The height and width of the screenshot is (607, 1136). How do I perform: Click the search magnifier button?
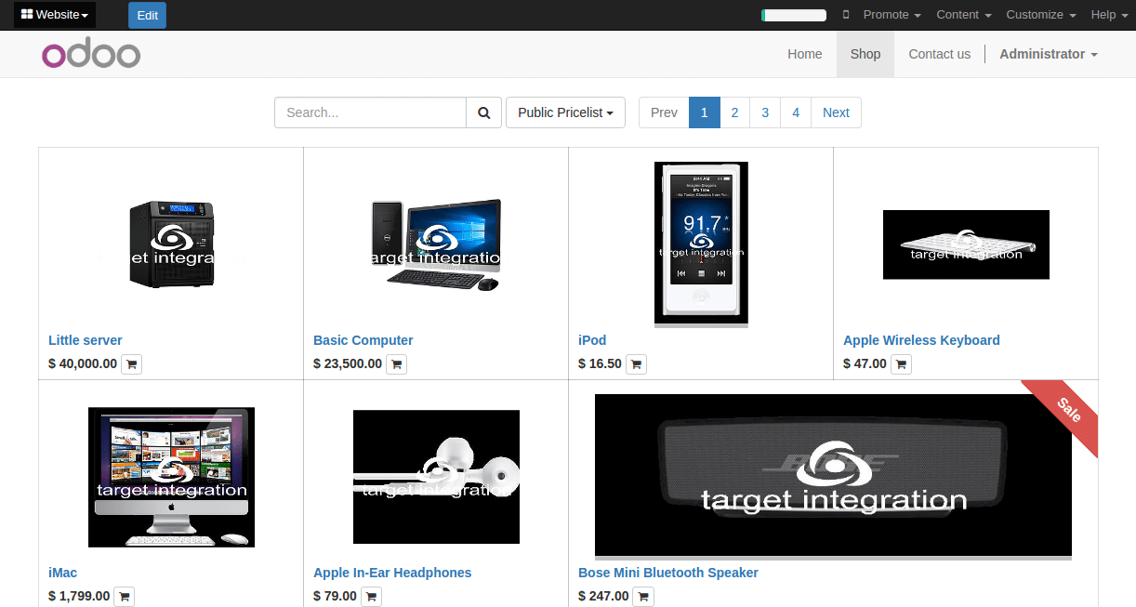483,112
